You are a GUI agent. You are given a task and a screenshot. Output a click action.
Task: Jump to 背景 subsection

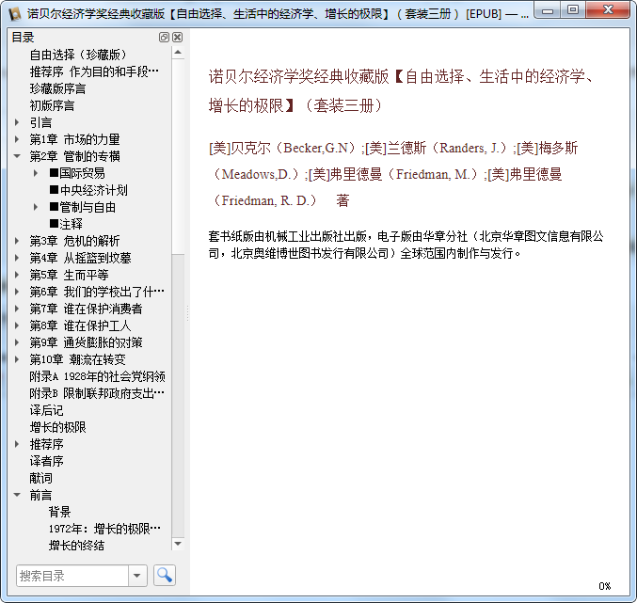point(59,512)
